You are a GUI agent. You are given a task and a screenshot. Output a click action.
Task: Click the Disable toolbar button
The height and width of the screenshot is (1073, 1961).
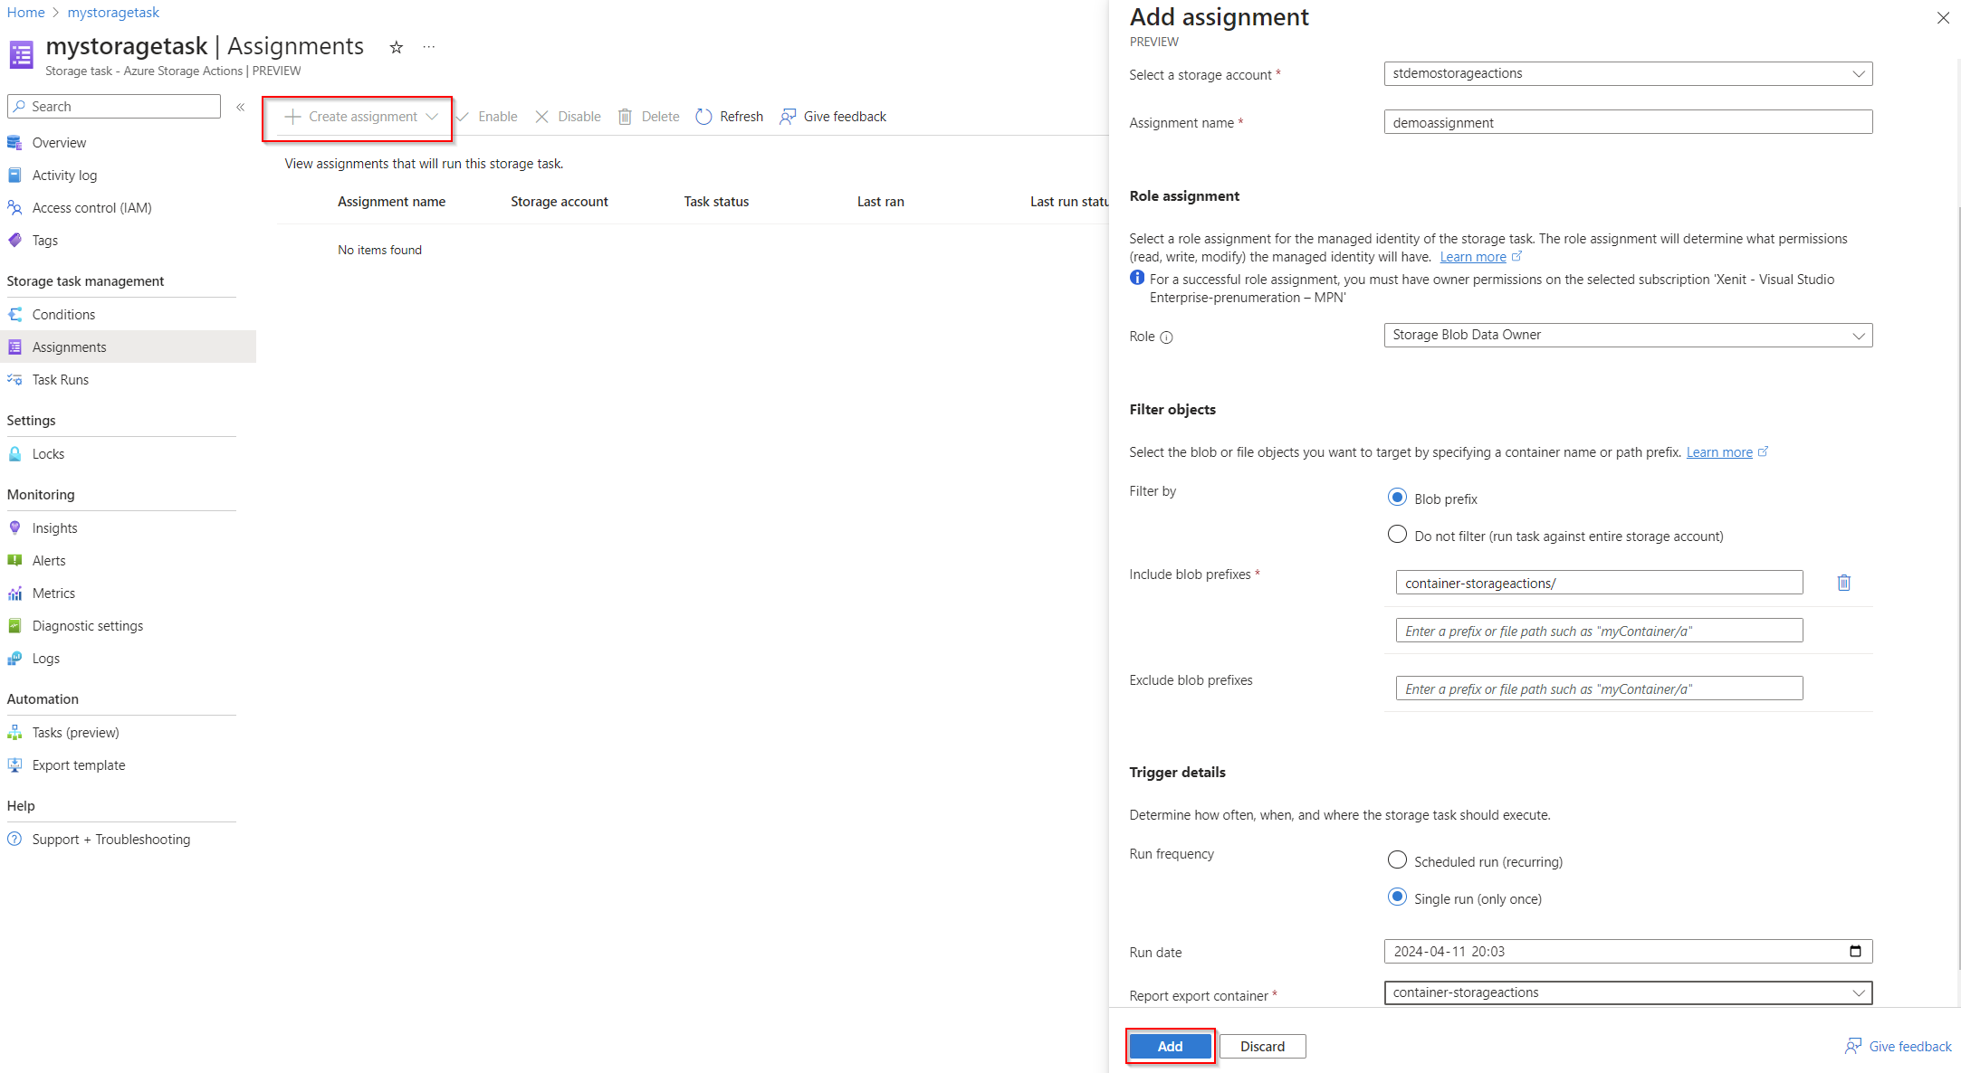(568, 117)
